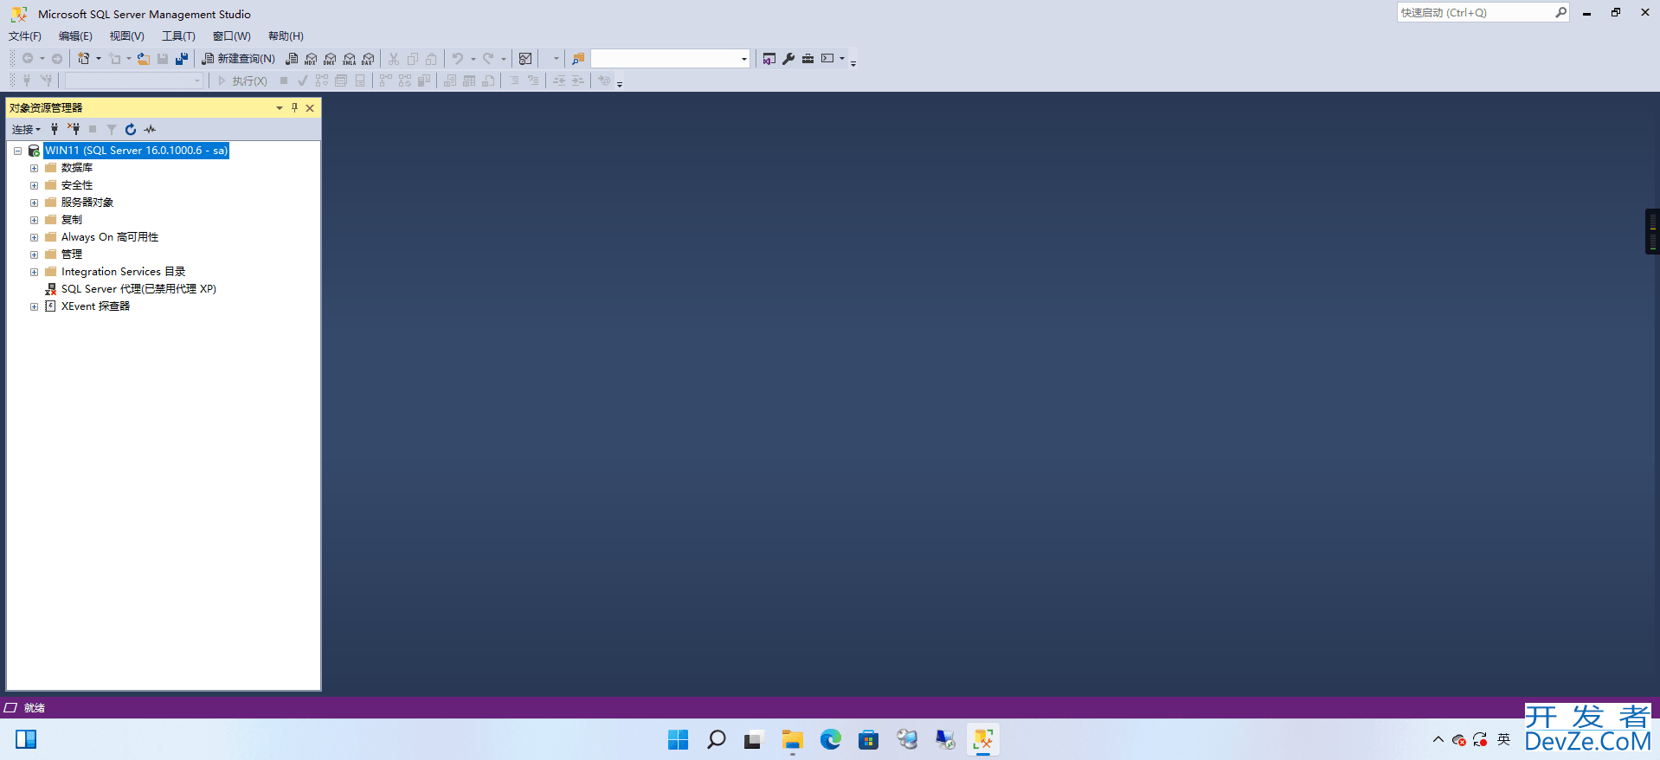This screenshot has height=760, width=1660.
Task: Open Microsoft Edge from the taskbar
Action: pos(831,740)
